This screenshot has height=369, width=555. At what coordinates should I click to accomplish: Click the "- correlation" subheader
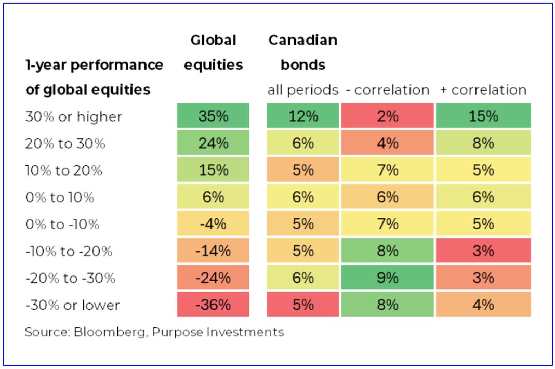click(388, 90)
